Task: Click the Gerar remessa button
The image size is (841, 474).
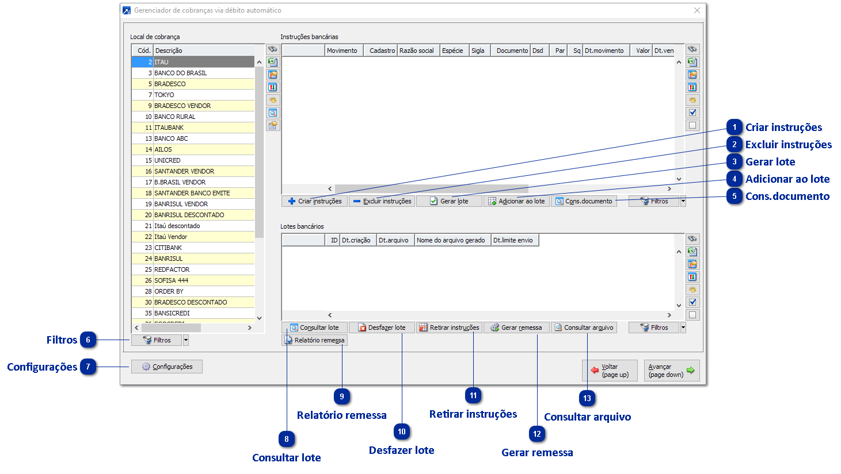Action: 516,327
